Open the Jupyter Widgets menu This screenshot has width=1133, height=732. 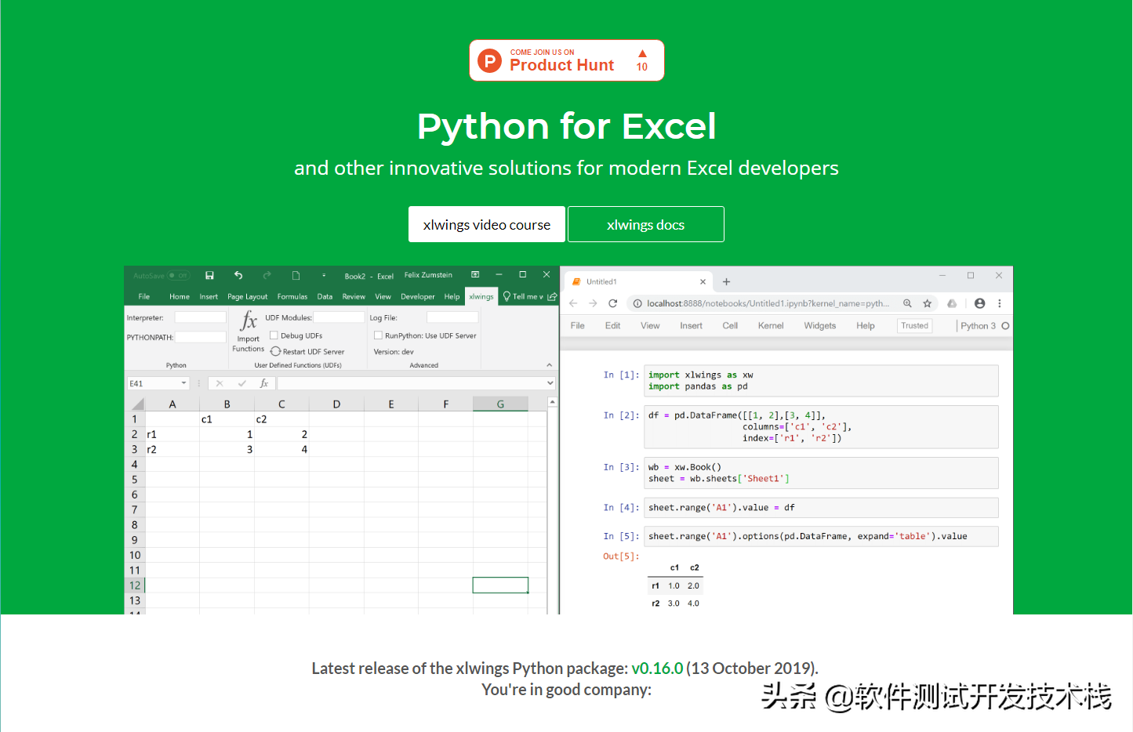click(820, 326)
